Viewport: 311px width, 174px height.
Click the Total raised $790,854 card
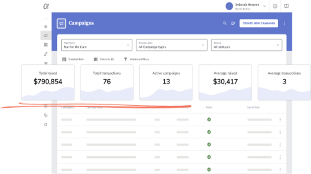[48, 82]
